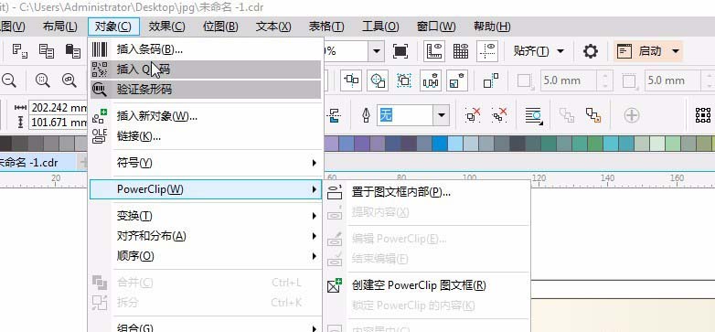Click the object height field 101.671 mm
Image resolution: width=715 pixels, height=332 pixels.
point(59,123)
